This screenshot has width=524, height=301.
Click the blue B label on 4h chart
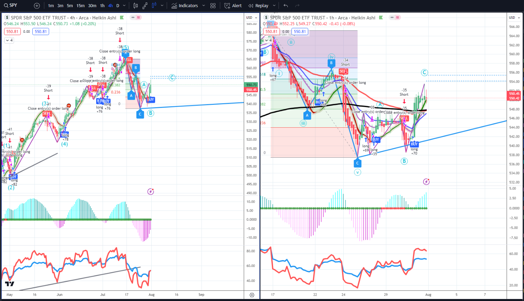point(136,68)
